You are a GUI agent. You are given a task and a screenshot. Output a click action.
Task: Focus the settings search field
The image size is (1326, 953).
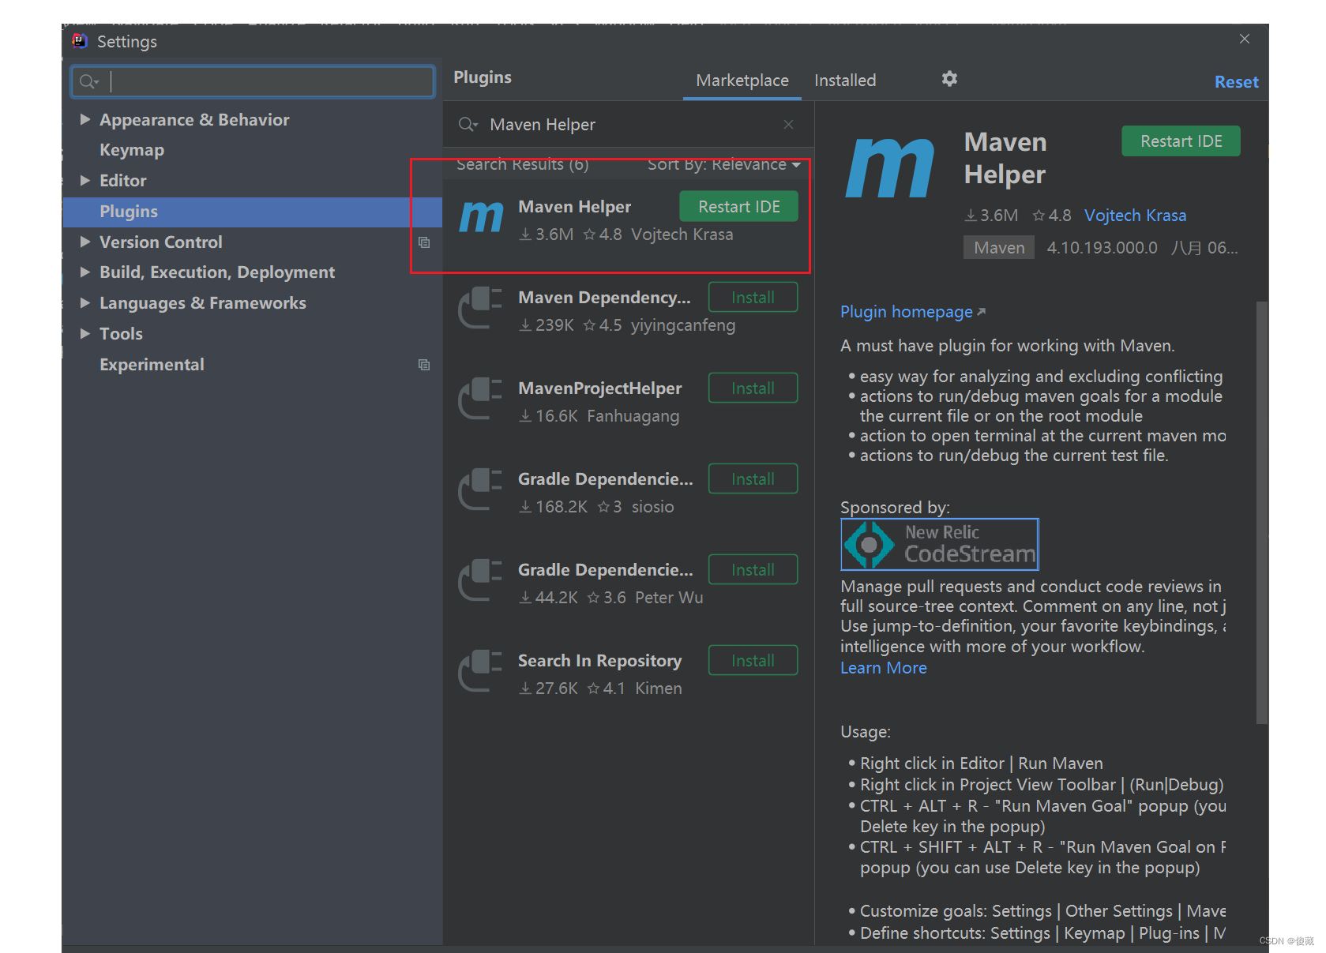pyautogui.click(x=253, y=81)
